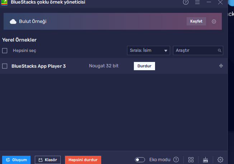Click the reorder handle for App Player 3

point(221,66)
